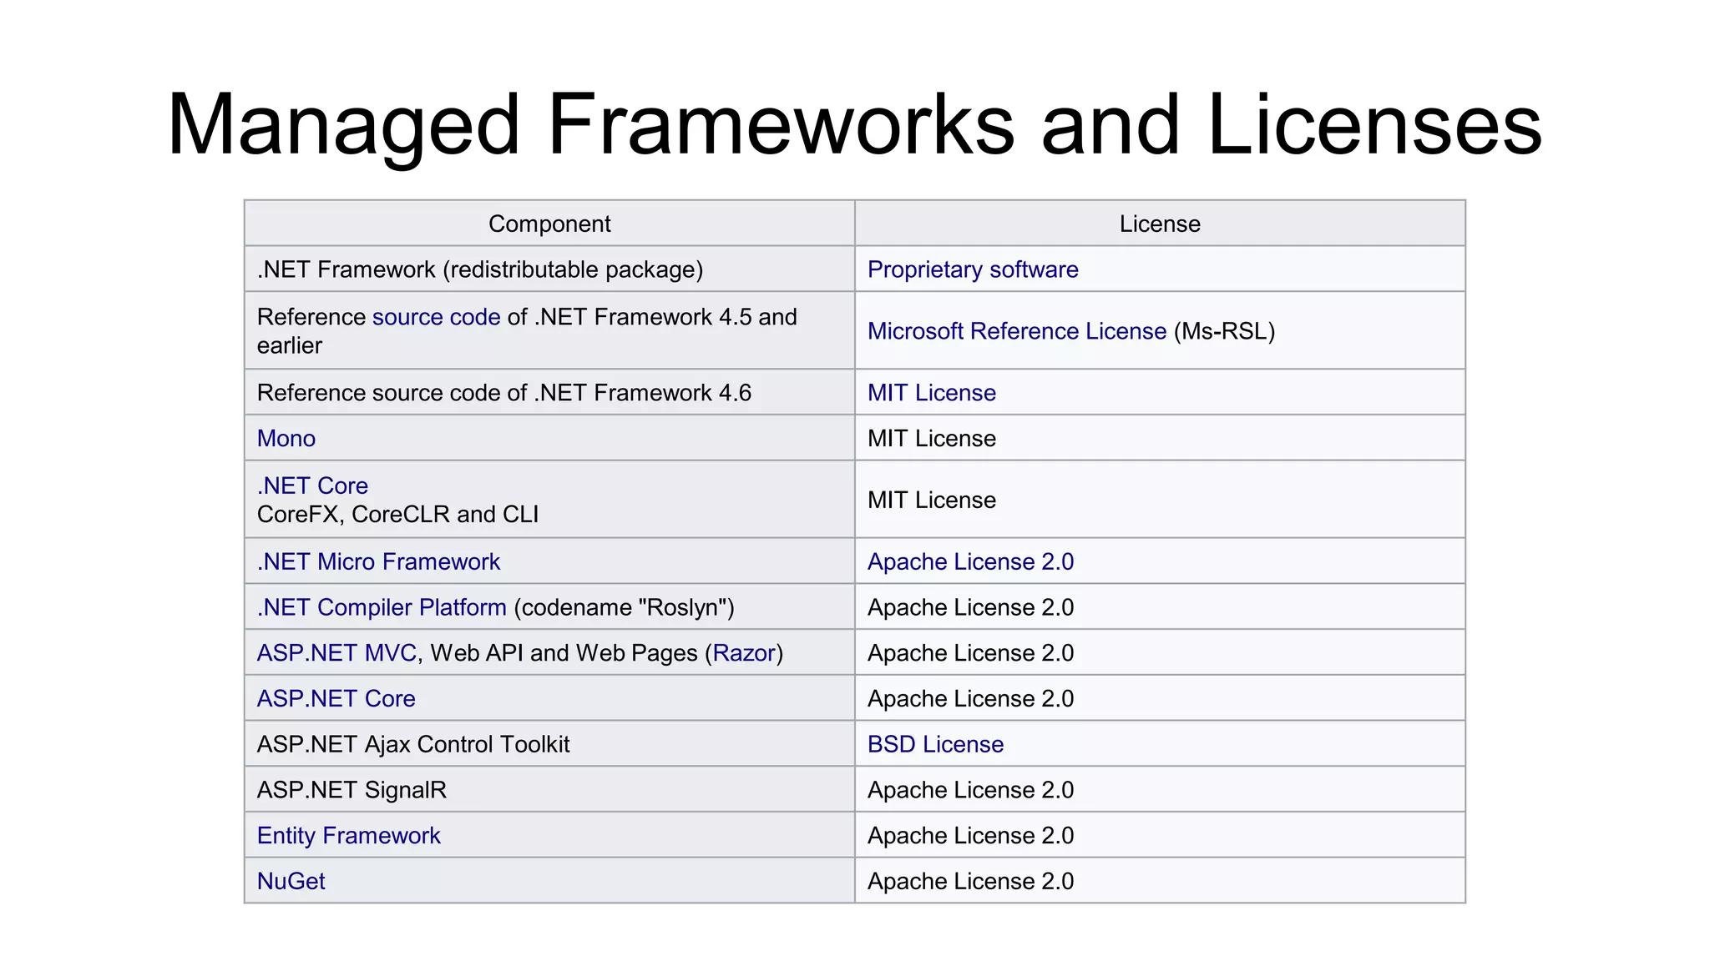Select the 'ASP.NET SignalR' cell
Screen dimensions: 1710x961
click(549, 790)
